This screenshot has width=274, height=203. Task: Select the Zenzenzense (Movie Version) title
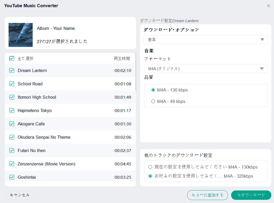click(47, 164)
